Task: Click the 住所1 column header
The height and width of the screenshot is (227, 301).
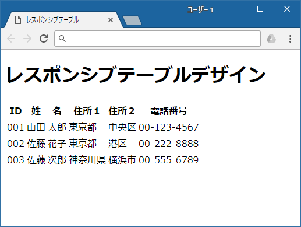Action: [x=86, y=111]
